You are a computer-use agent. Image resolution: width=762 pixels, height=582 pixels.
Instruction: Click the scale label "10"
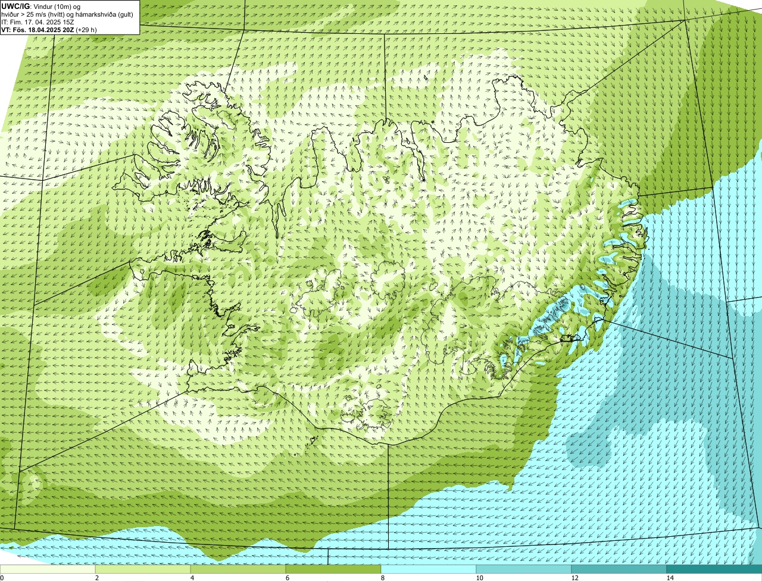tap(479, 578)
